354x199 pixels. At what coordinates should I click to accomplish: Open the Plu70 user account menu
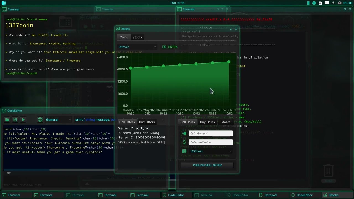[x=345, y=3]
